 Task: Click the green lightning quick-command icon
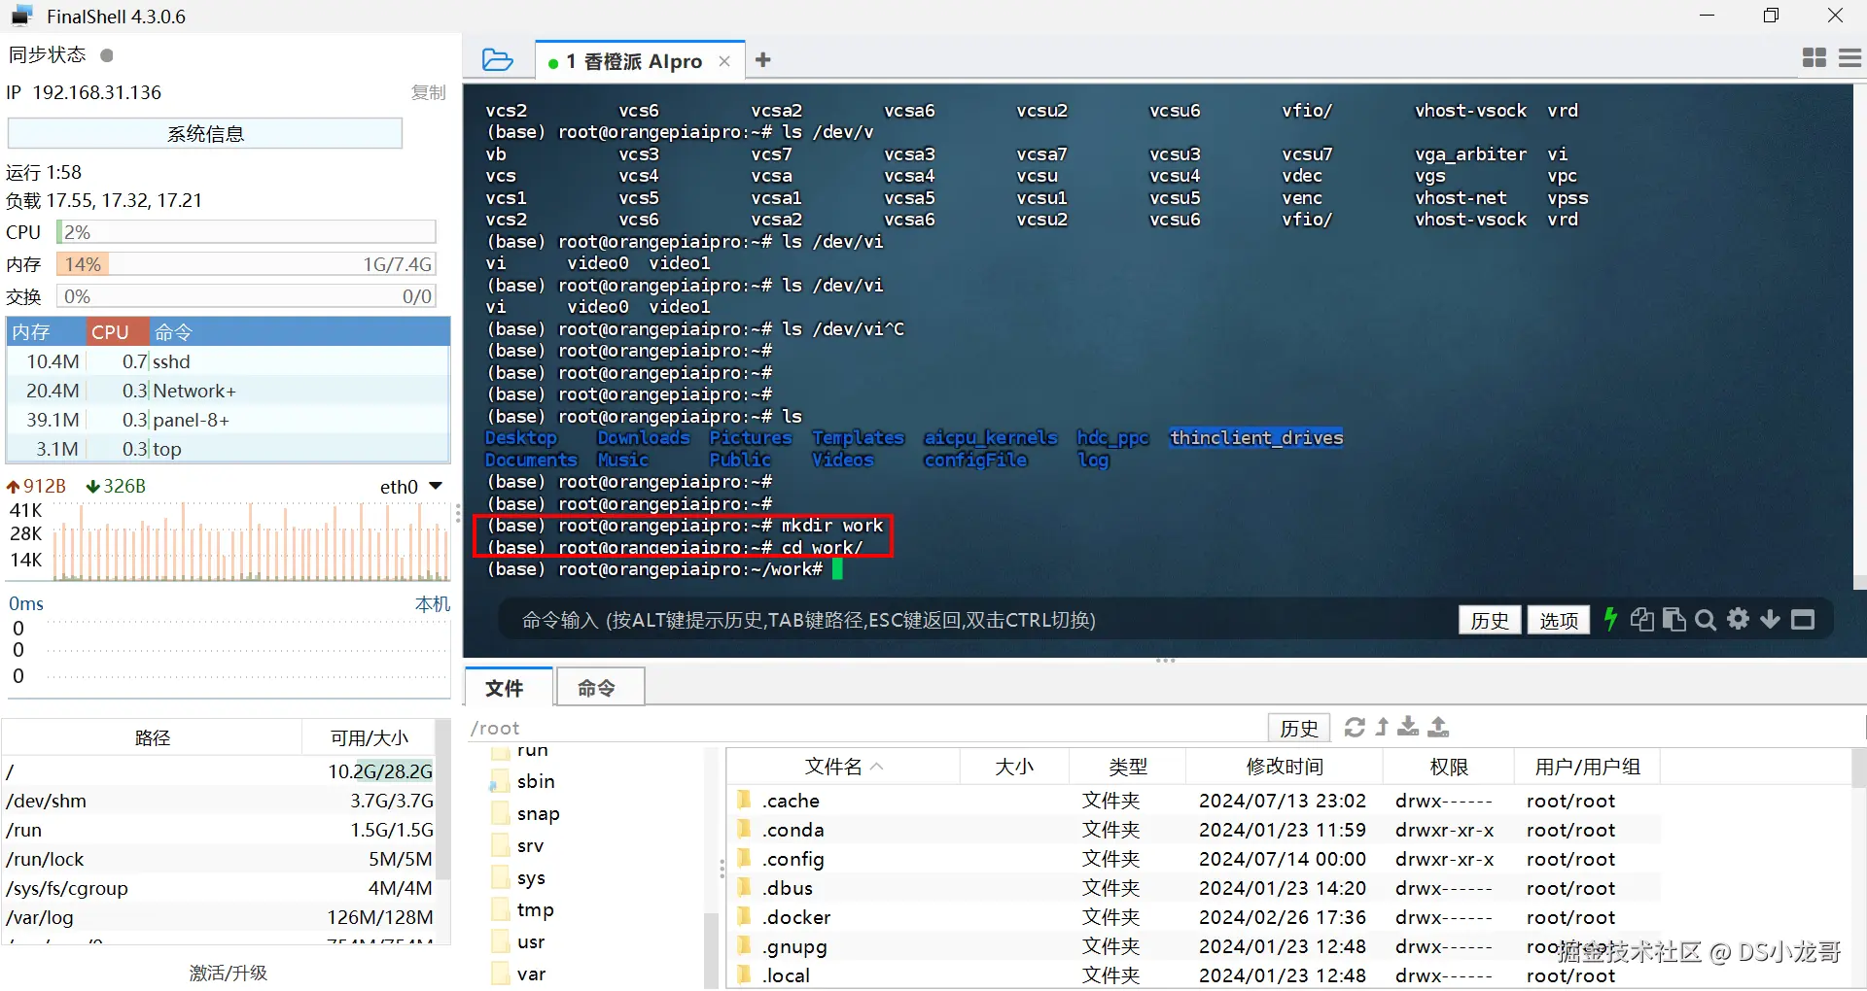click(1610, 619)
